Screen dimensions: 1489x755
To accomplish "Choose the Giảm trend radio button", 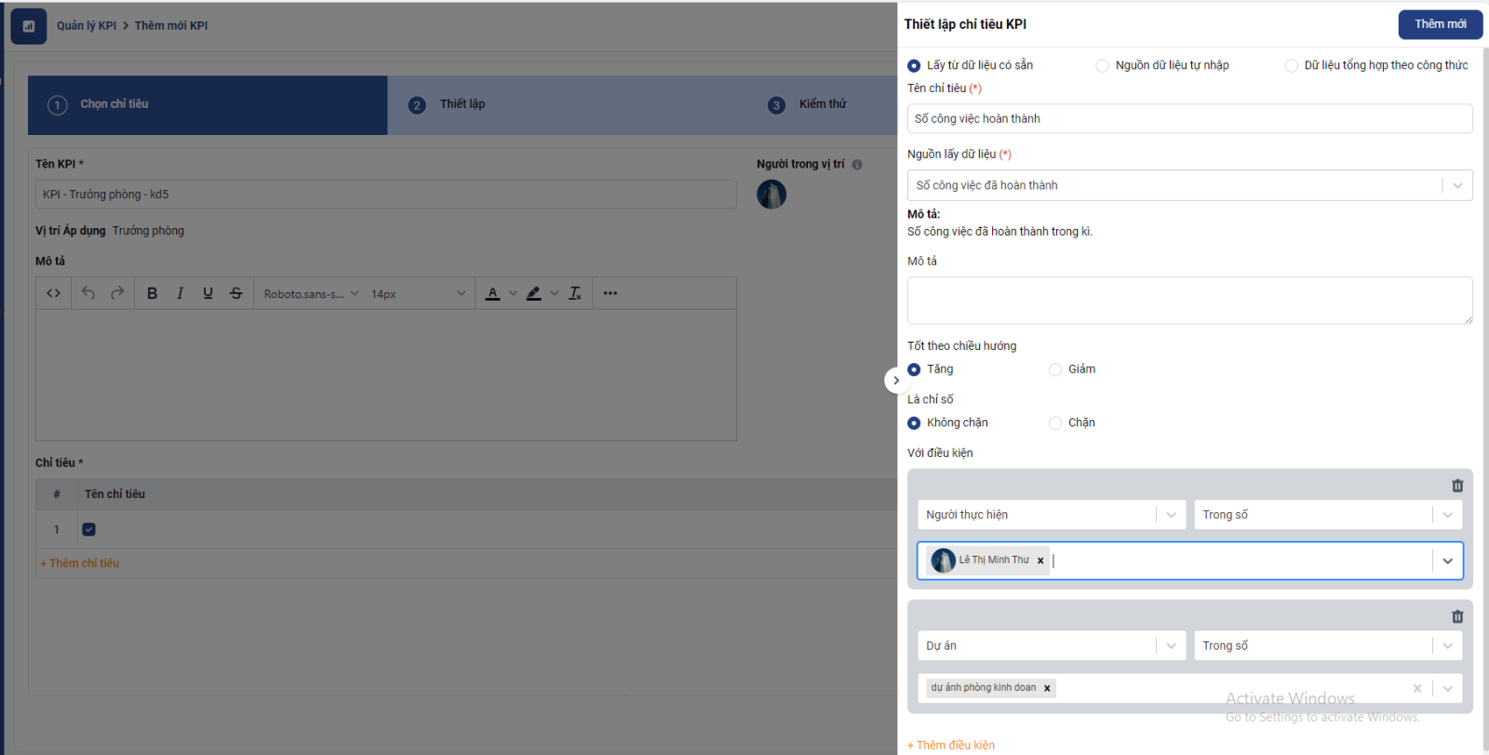I will [1055, 370].
